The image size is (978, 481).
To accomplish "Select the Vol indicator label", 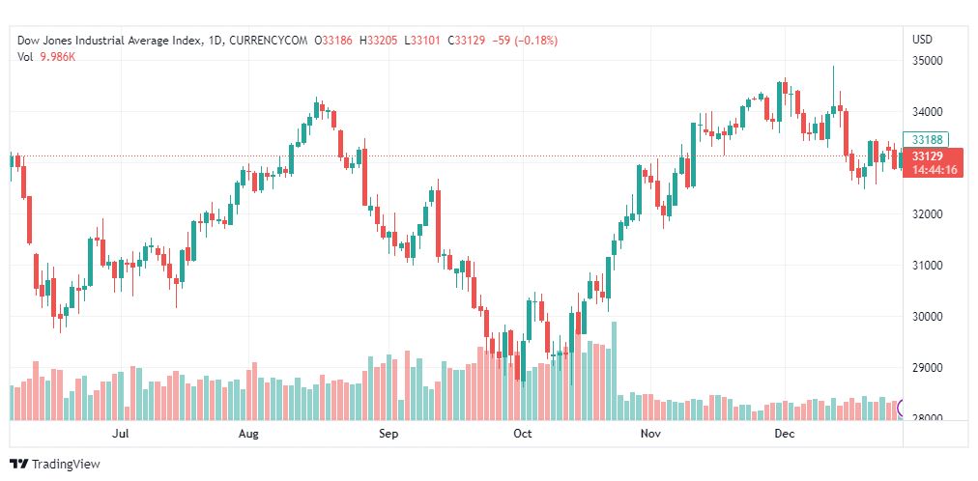I will click(x=25, y=56).
